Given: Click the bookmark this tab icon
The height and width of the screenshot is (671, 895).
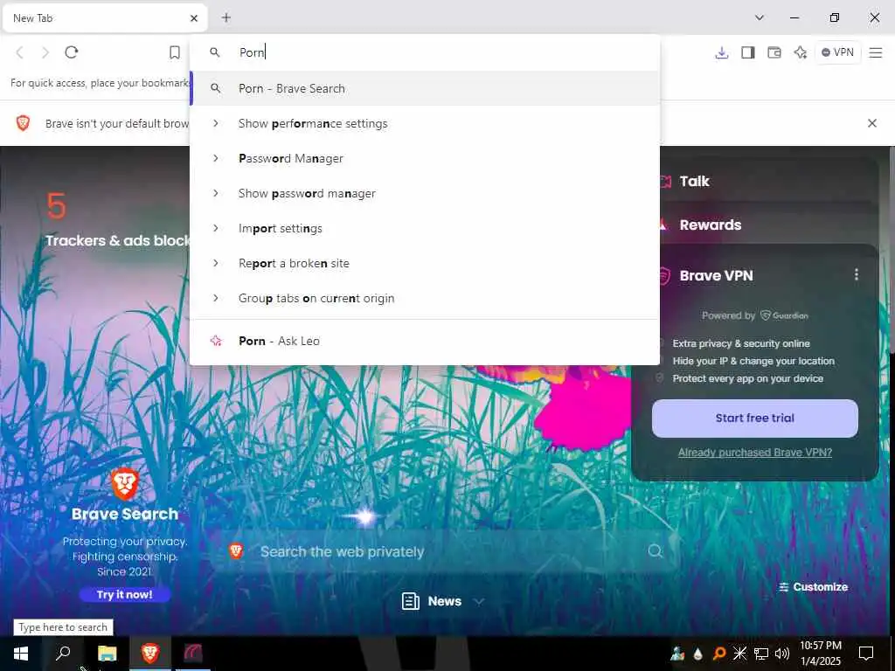Looking at the screenshot, I should pyautogui.click(x=175, y=52).
